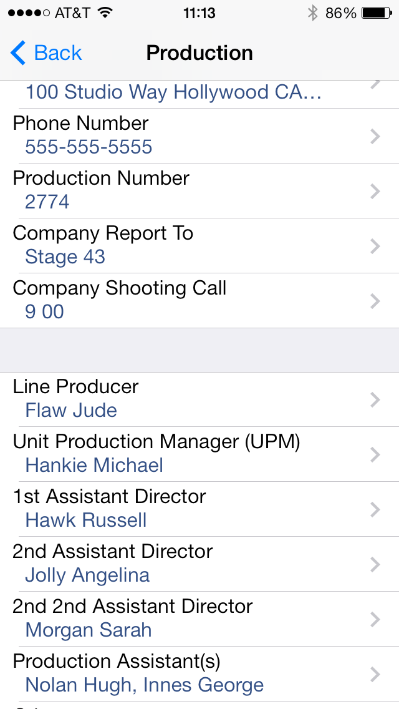This screenshot has height=709, width=399.
Task: Expand the Production Number row via its chevron
Action: 375,191
